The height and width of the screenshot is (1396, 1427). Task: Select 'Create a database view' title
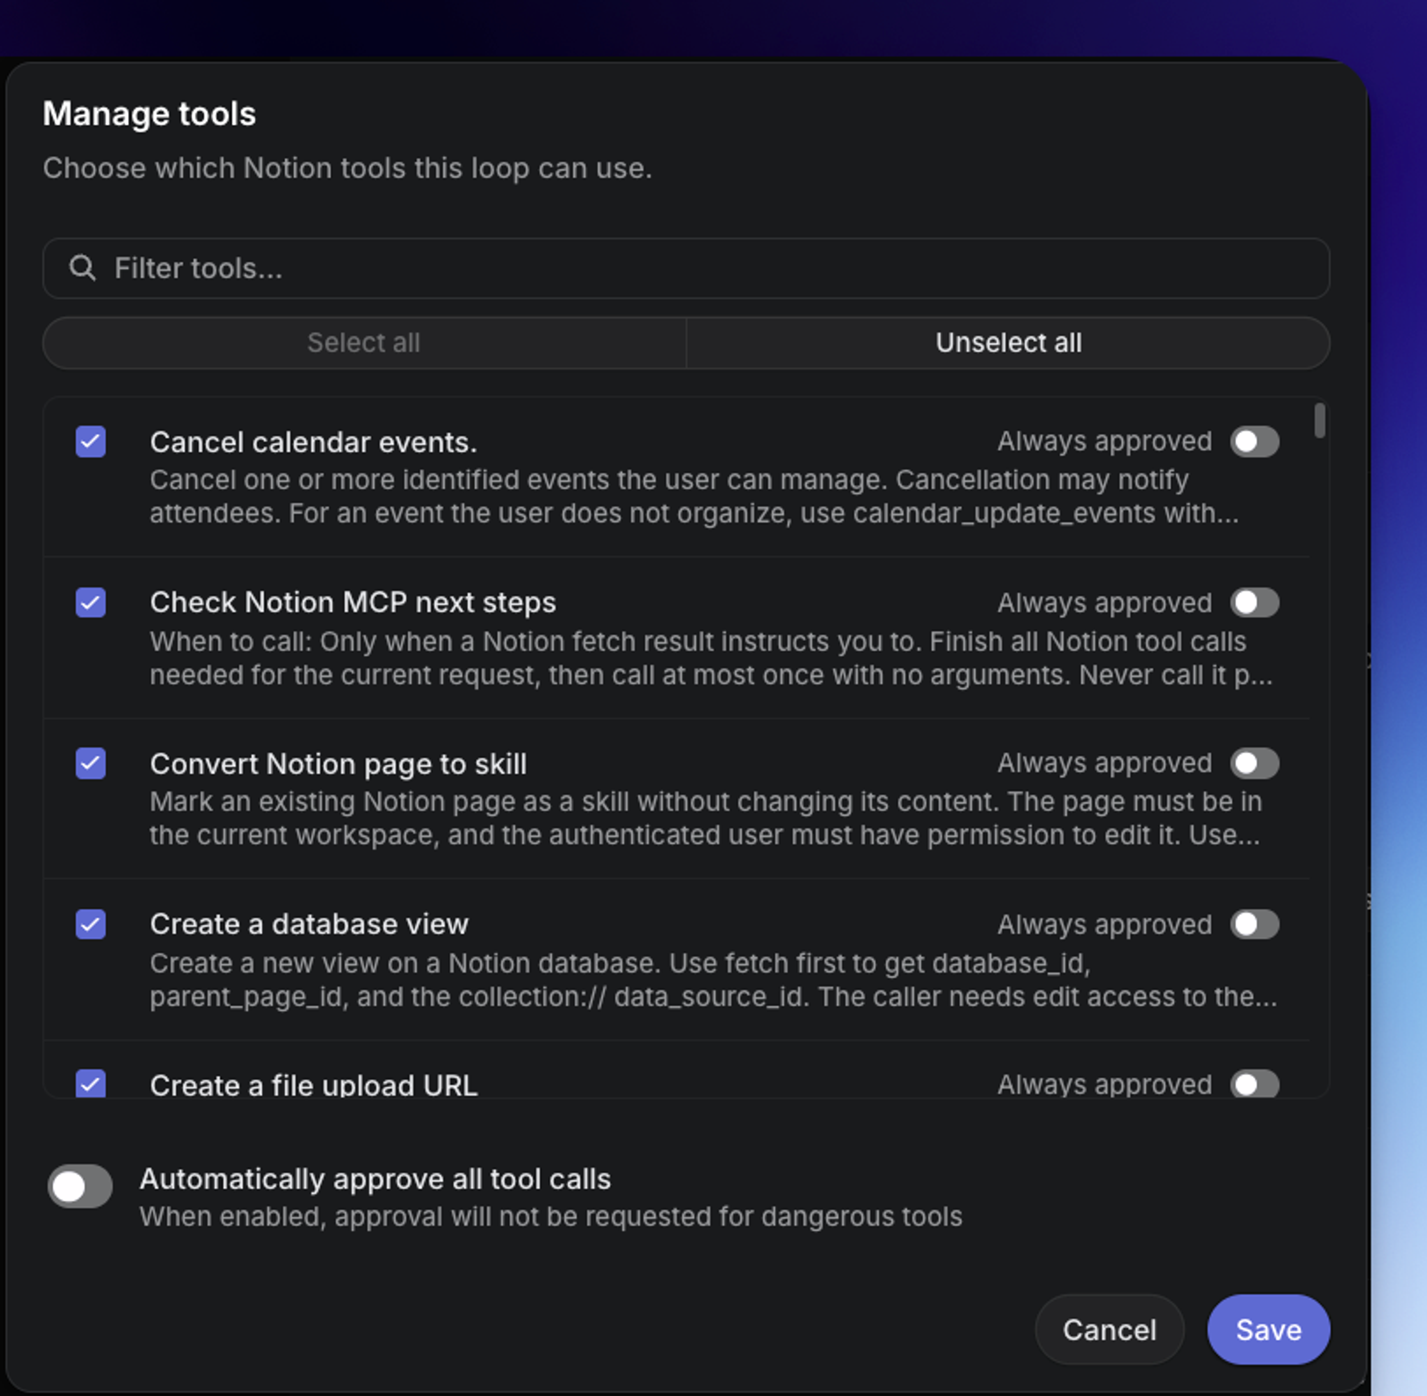click(x=309, y=925)
